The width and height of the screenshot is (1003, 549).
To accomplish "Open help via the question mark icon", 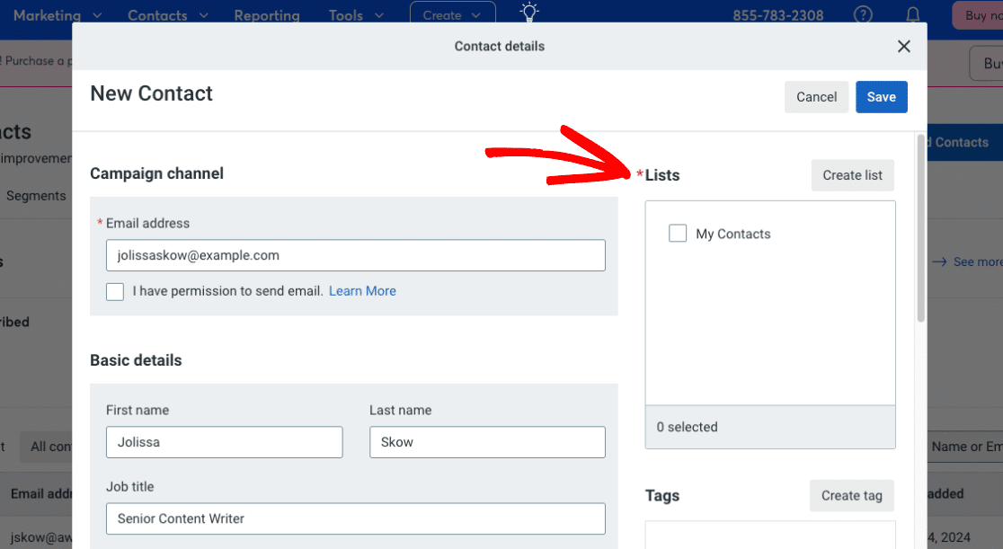I will click(x=863, y=14).
